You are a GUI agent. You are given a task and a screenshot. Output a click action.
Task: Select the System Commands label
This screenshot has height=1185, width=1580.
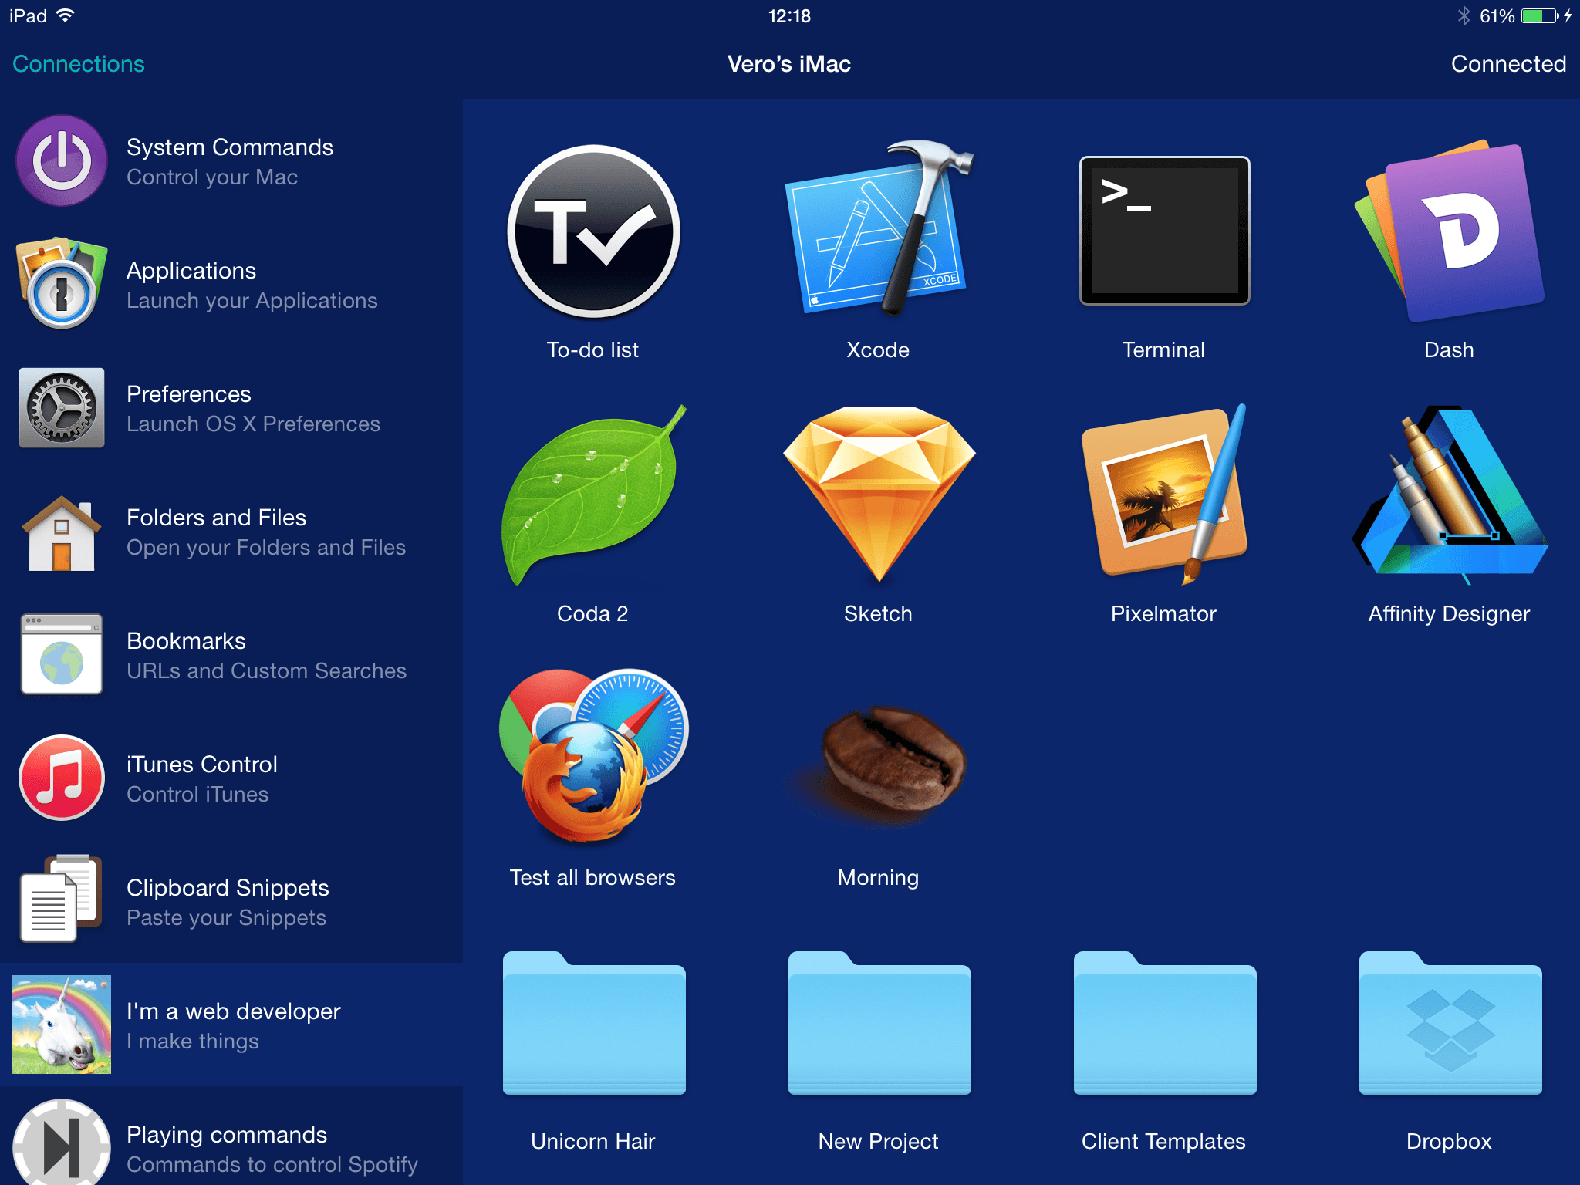[x=230, y=147]
